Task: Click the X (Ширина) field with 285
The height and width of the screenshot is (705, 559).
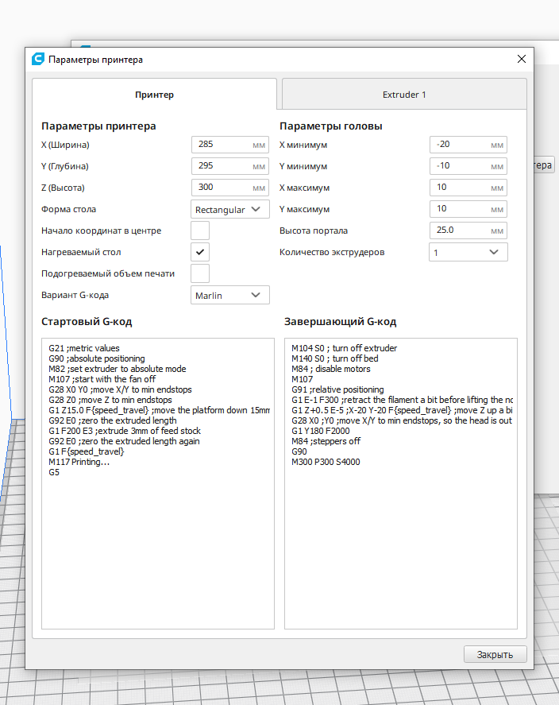Action: (x=230, y=145)
